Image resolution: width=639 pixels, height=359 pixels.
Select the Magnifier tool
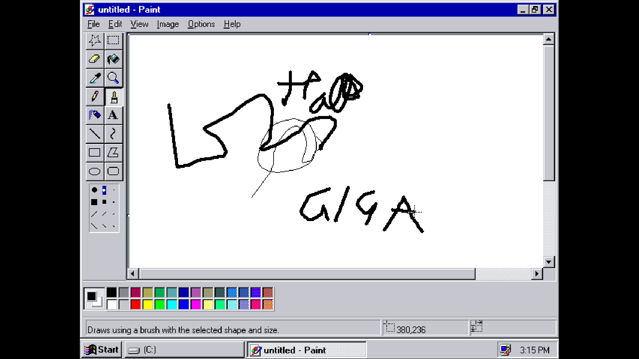[113, 78]
